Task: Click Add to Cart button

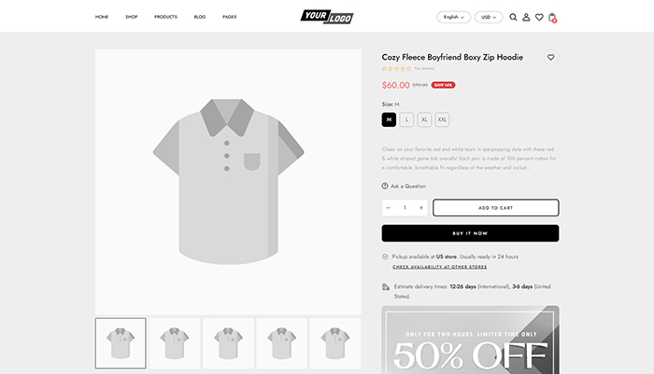Action: pyautogui.click(x=495, y=207)
